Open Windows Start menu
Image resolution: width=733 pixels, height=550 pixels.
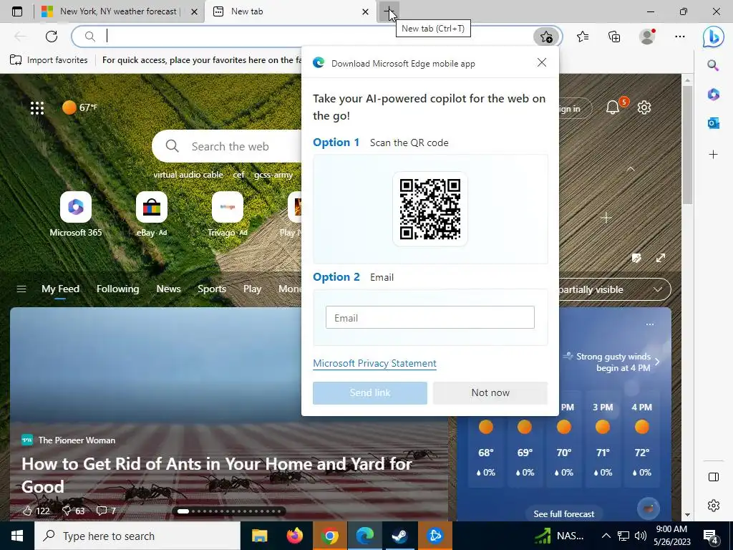tap(17, 536)
